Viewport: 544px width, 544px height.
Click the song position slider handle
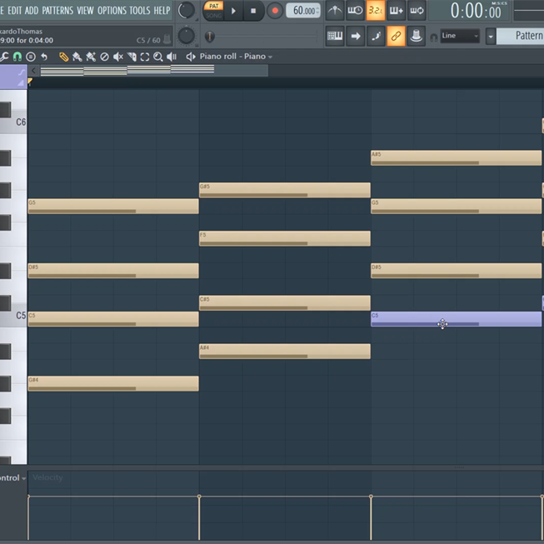point(210,37)
